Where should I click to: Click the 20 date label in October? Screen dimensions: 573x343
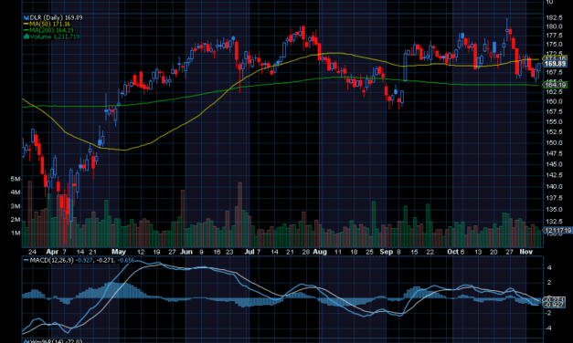pos(493,252)
